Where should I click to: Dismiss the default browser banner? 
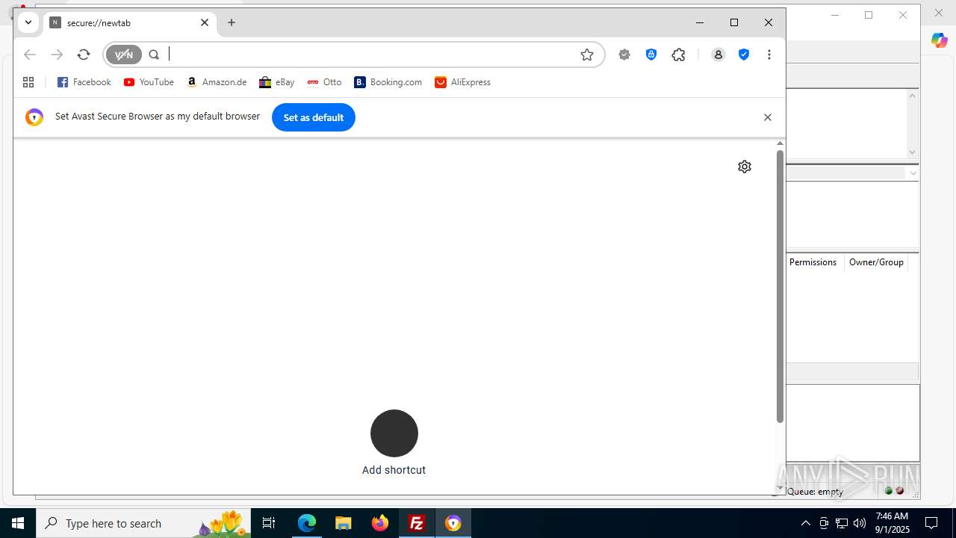click(767, 117)
